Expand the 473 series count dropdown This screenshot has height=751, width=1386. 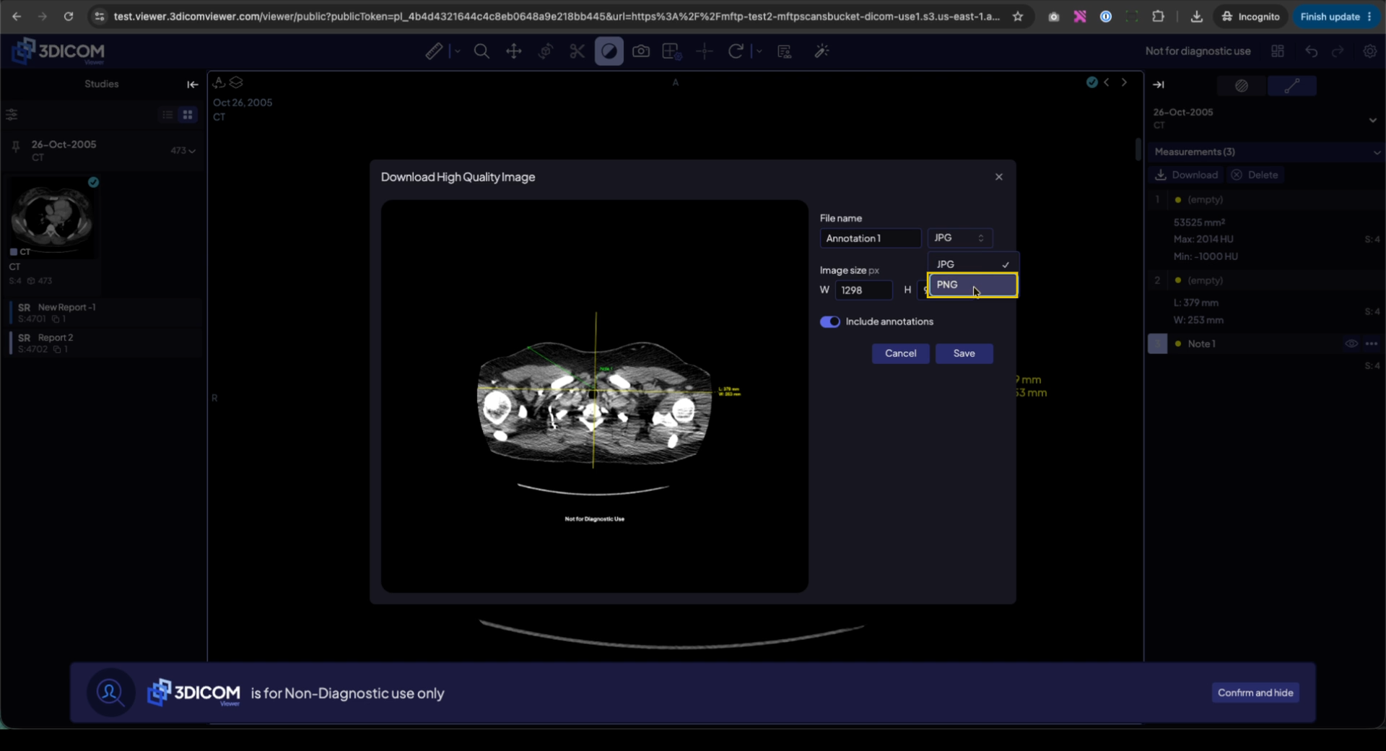coord(183,150)
